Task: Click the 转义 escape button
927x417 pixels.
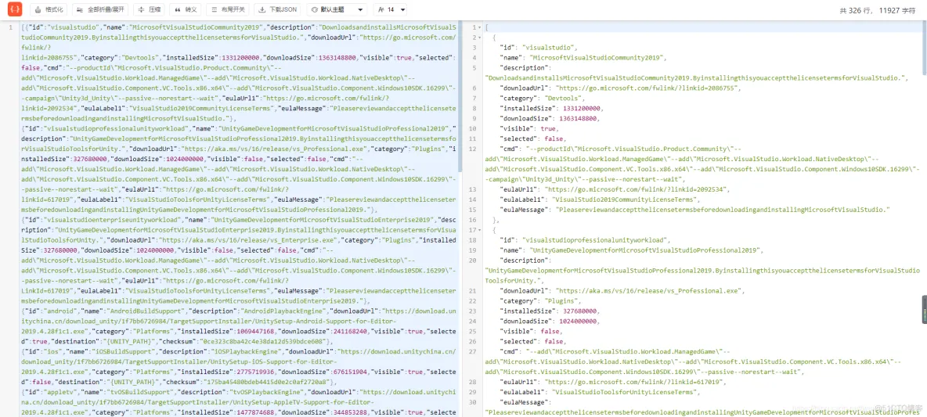Action: [186, 10]
